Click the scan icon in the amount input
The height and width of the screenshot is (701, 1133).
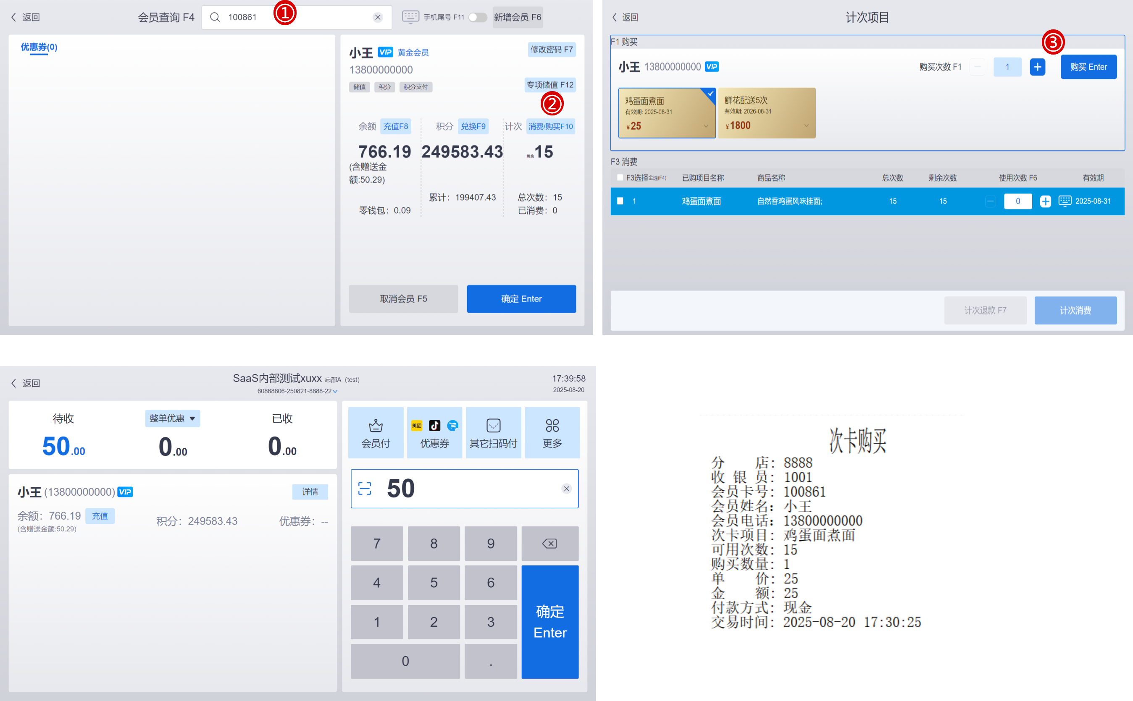point(365,488)
